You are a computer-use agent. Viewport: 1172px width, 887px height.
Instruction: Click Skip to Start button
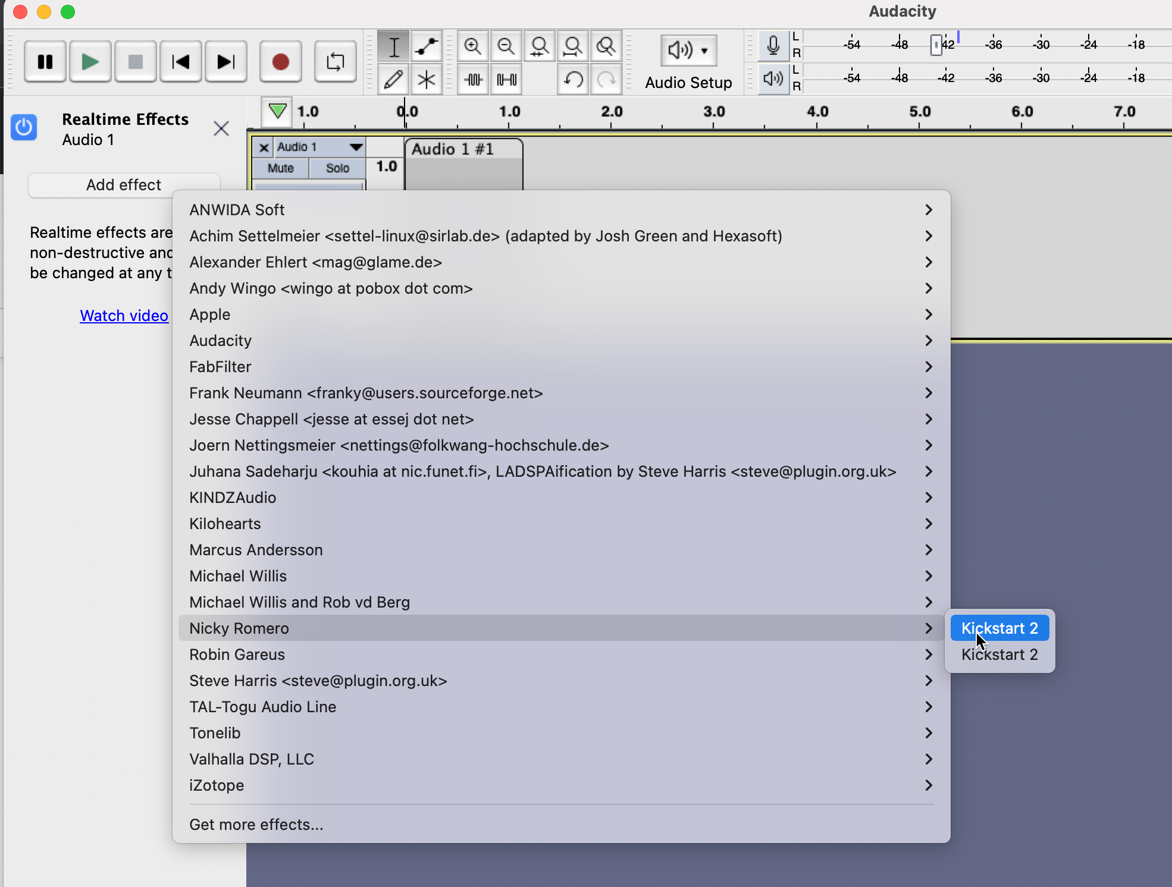(x=180, y=61)
